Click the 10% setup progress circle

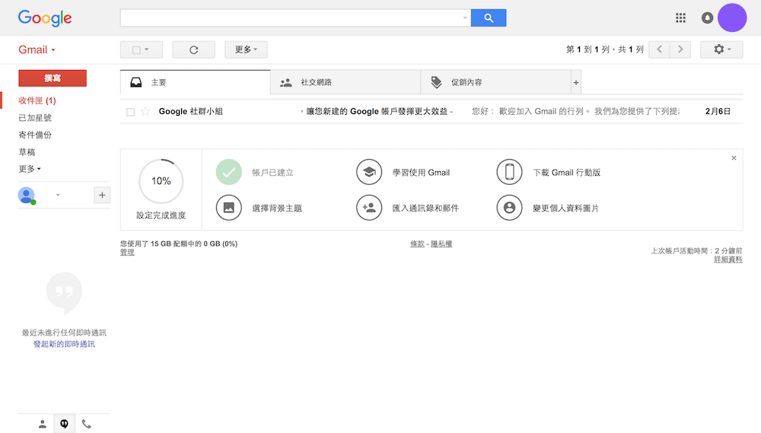[x=161, y=181]
